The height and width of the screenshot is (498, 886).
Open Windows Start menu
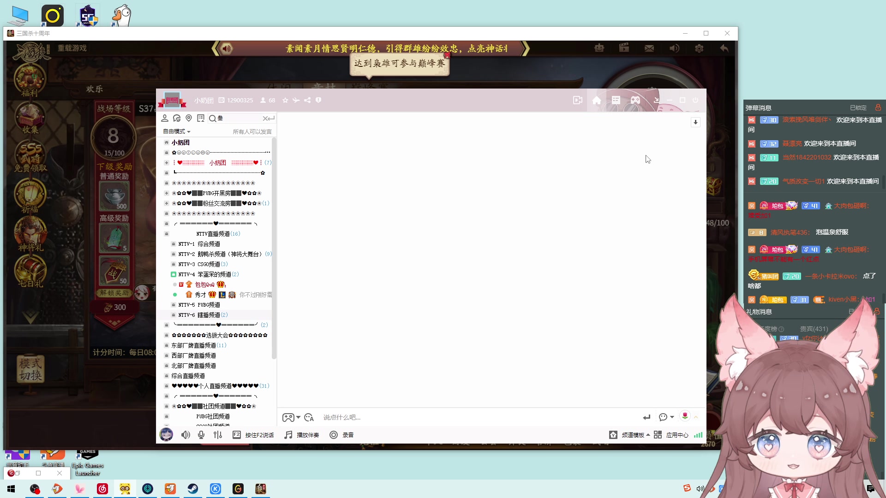tap(11, 489)
